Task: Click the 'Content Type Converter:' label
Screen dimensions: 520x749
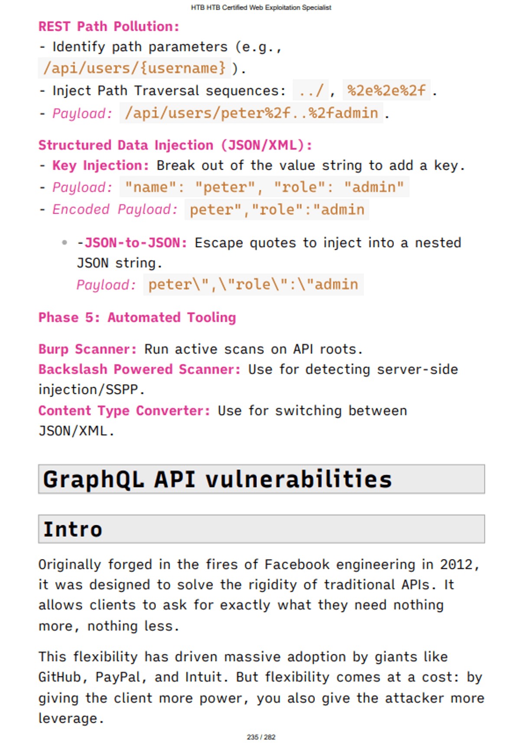Action: 124,410
